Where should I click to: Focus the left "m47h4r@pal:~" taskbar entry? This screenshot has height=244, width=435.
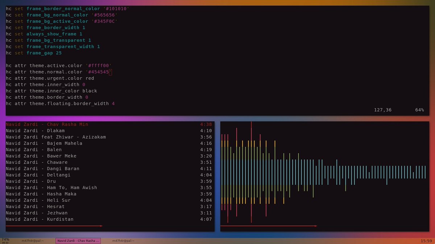tap(33, 240)
